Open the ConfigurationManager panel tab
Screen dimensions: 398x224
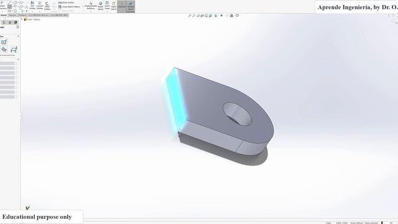click(10, 22)
